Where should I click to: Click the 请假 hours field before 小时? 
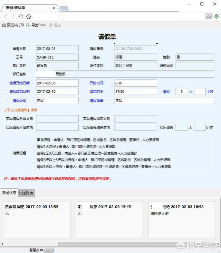pos(200,91)
